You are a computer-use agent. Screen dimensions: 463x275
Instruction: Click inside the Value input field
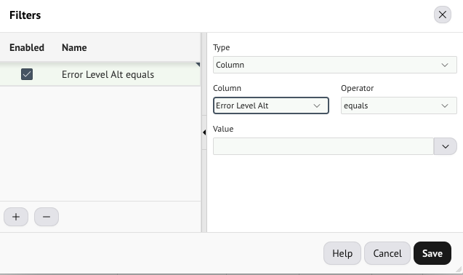[x=323, y=146]
